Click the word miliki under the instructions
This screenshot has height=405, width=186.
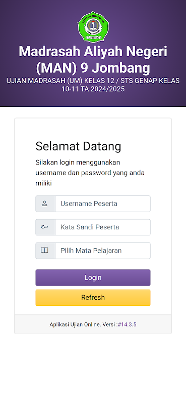[x=44, y=183]
